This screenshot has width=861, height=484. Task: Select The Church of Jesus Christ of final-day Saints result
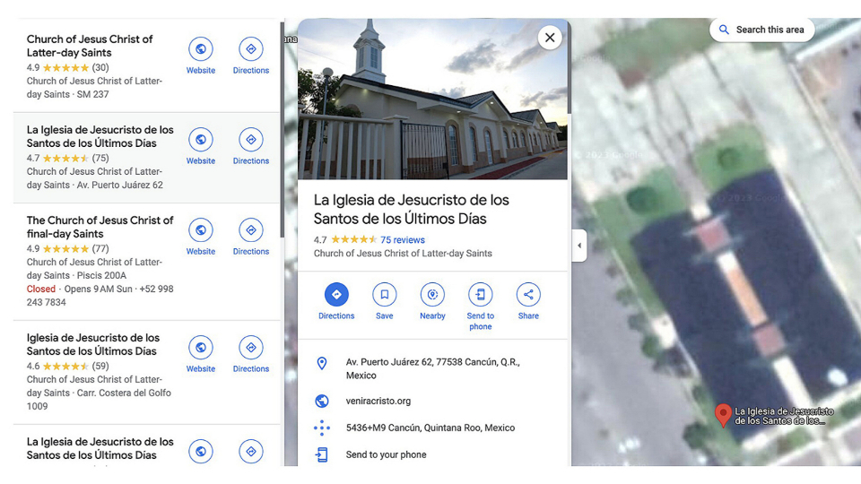coord(100,227)
